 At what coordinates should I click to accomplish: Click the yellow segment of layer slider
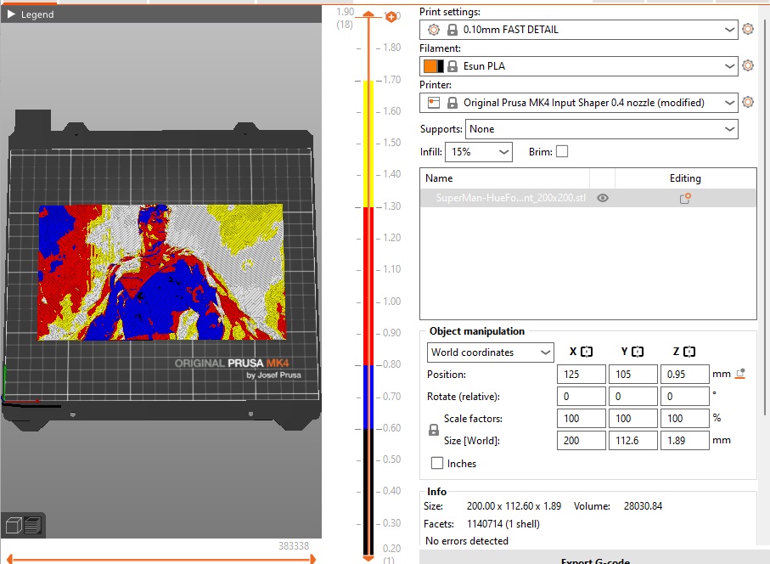point(368,144)
